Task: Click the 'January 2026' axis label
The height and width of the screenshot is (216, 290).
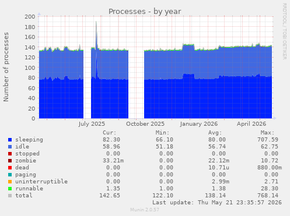Action: [x=199, y=124]
